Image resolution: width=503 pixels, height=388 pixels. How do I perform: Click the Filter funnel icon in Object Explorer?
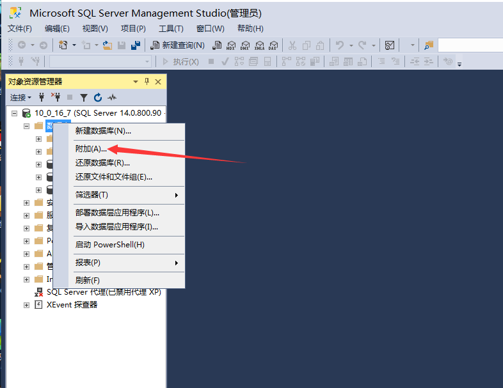tap(84, 98)
